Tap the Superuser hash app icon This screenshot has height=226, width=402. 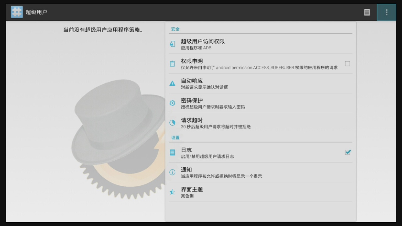click(x=17, y=12)
